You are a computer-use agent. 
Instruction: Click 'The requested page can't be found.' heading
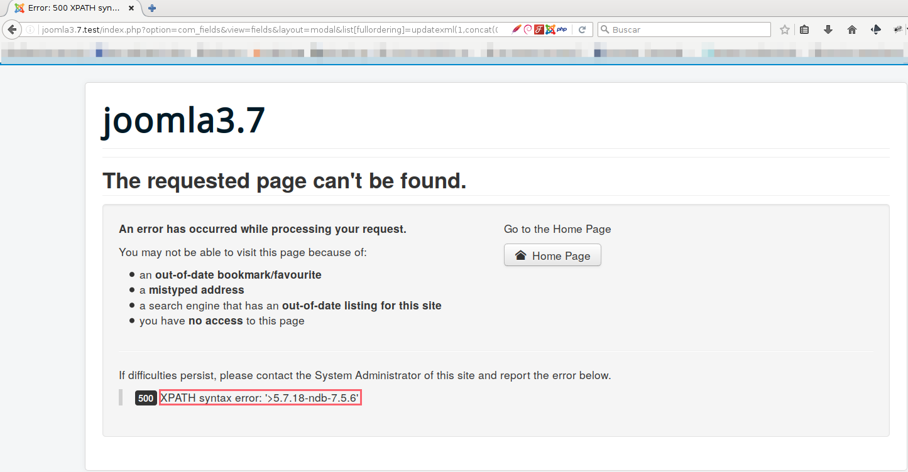(285, 181)
